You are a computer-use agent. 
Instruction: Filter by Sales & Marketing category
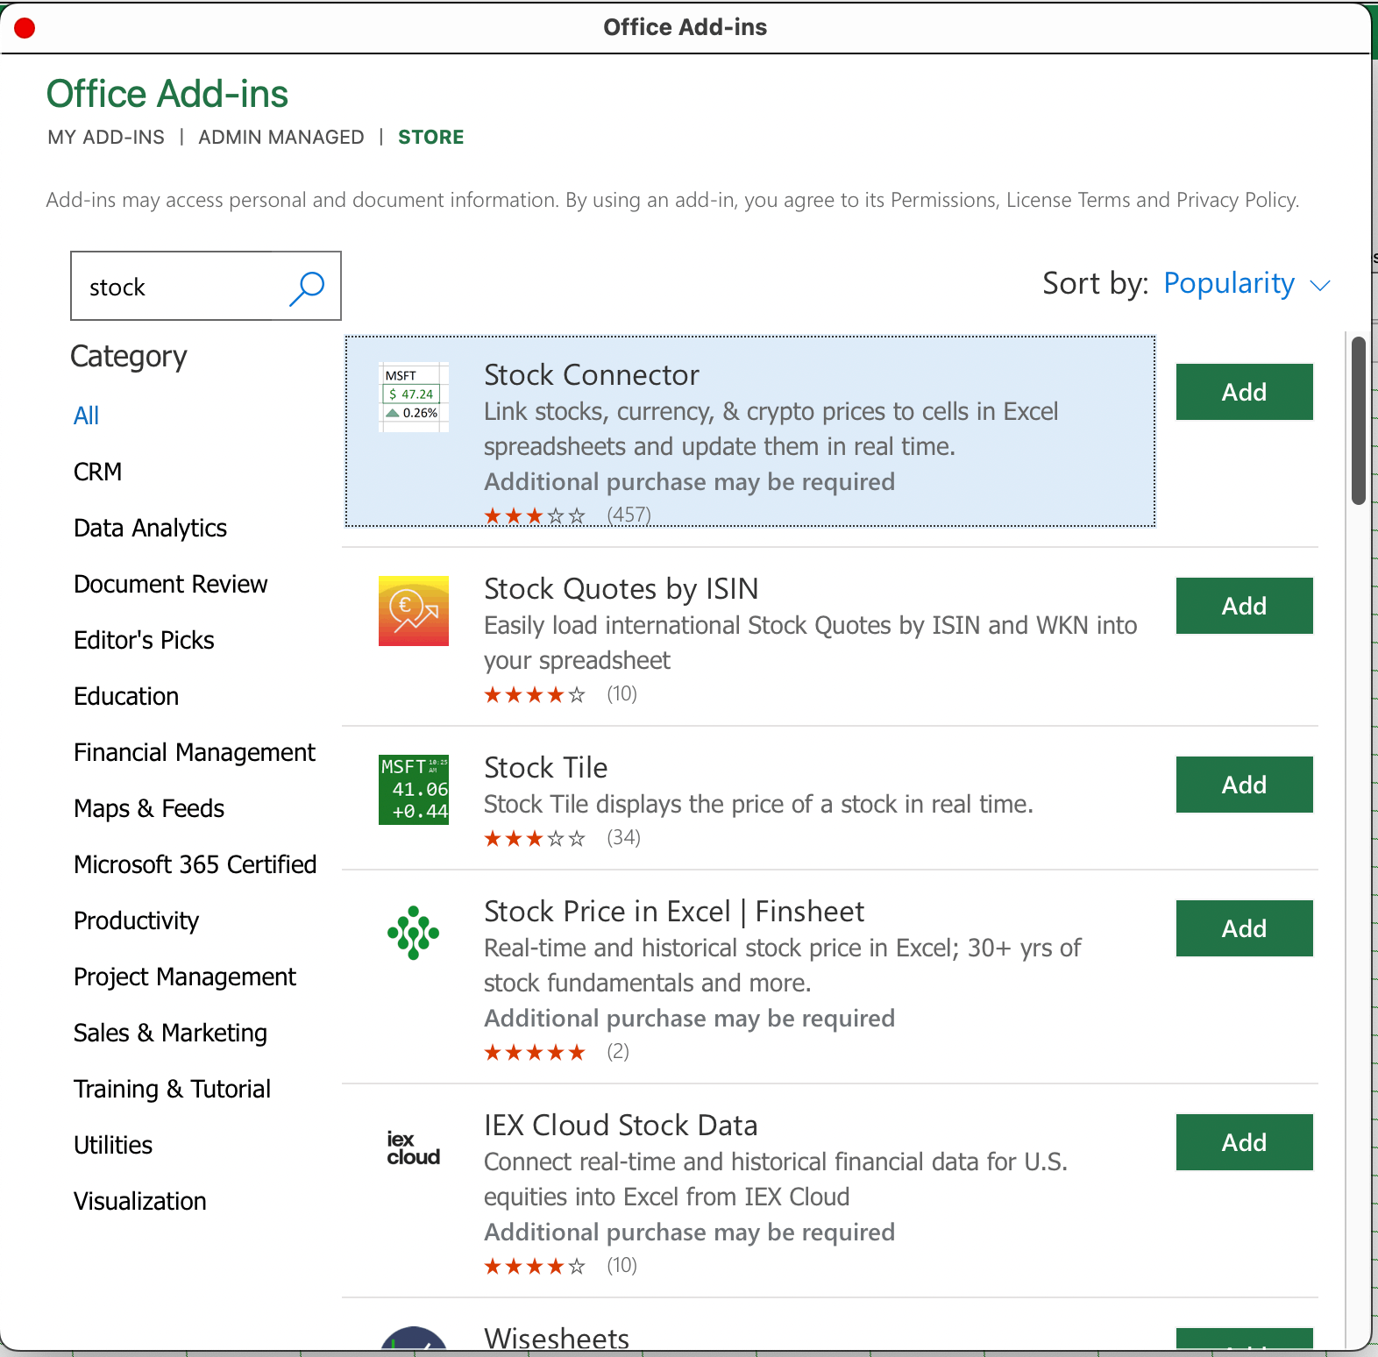[170, 1033]
